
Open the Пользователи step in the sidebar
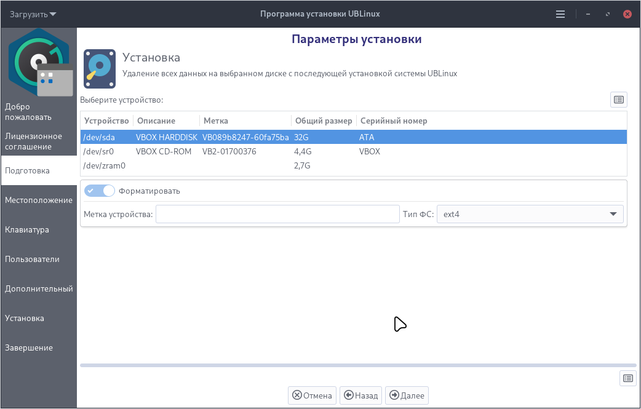point(39,260)
